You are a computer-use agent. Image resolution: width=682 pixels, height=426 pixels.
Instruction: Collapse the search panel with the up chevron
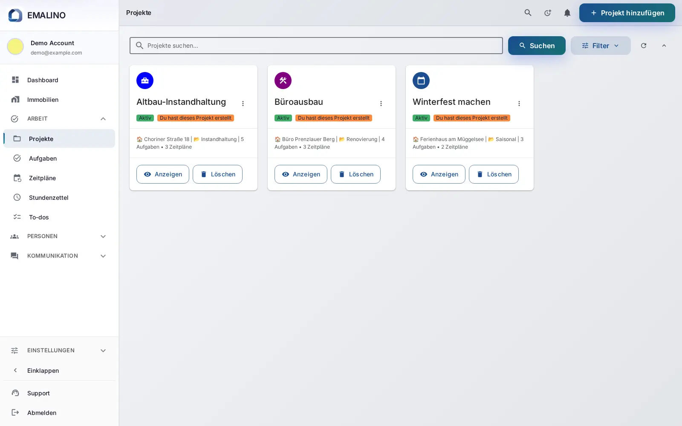(664, 46)
